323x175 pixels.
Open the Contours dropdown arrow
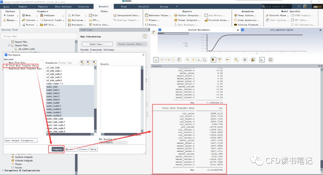(37, 20)
